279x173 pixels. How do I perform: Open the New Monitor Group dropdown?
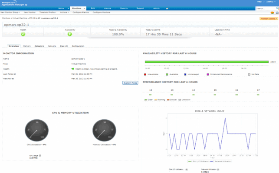(10, 13)
